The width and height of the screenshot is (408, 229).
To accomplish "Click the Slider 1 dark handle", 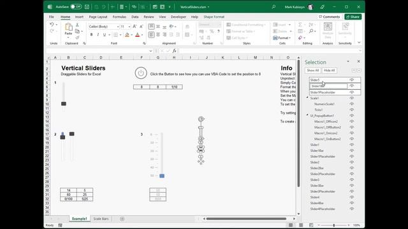I will click(64, 104).
